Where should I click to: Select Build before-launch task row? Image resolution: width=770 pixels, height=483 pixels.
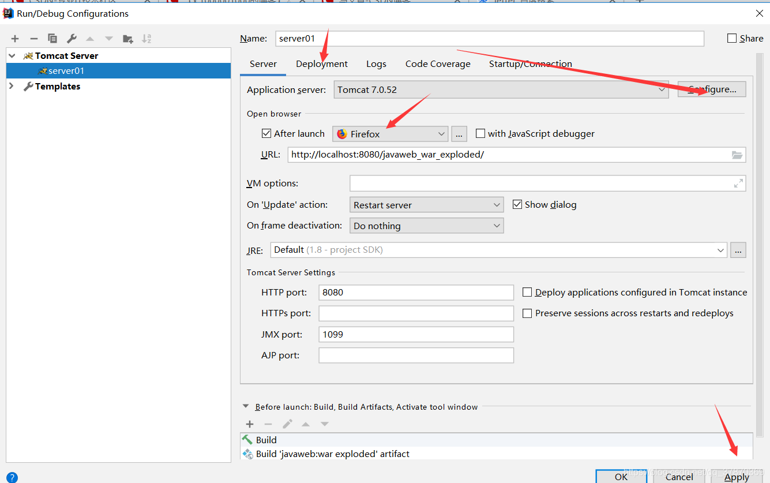(497, 440)
